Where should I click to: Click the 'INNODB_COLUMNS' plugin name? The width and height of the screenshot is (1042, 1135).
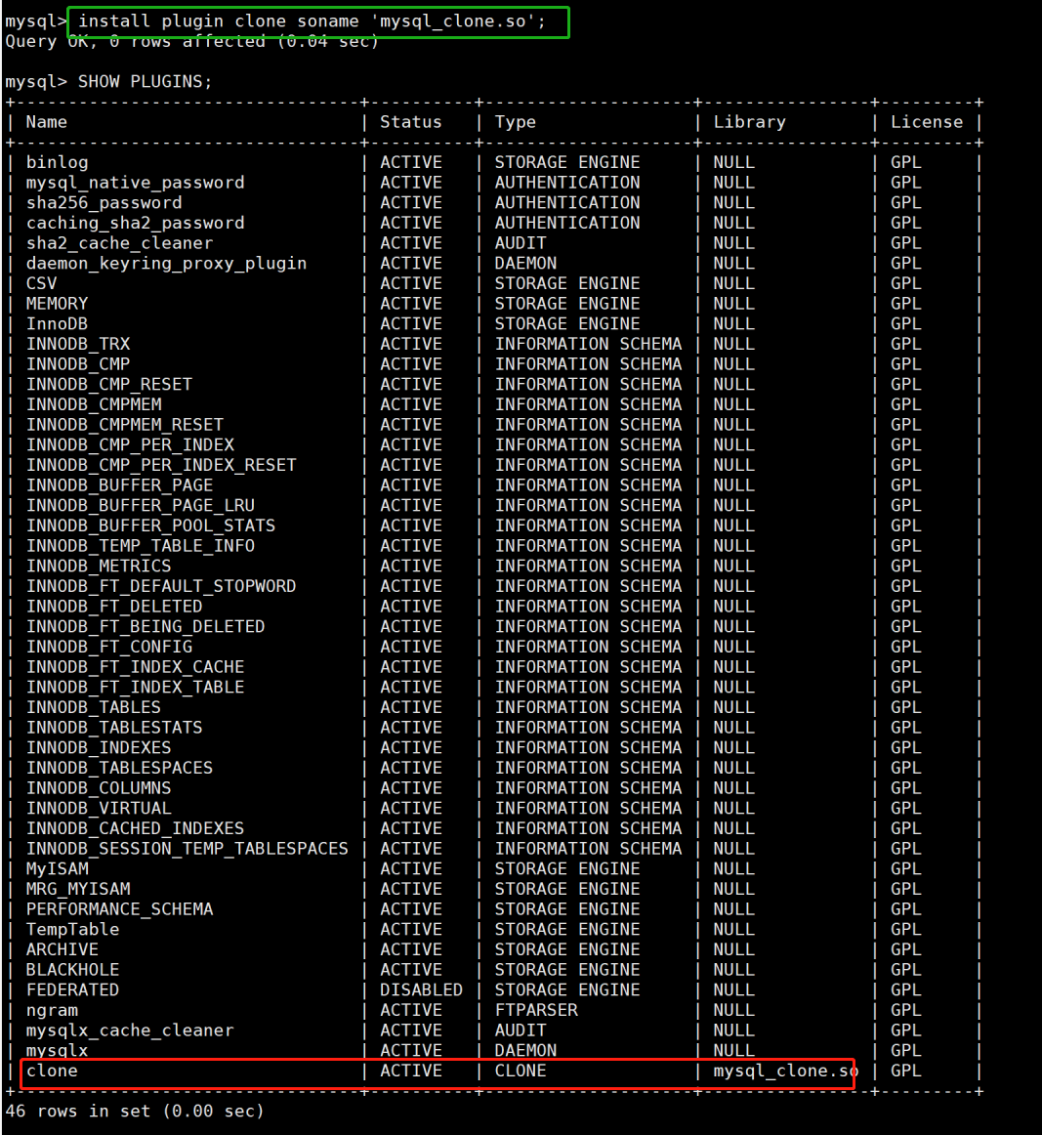(99, 787)
